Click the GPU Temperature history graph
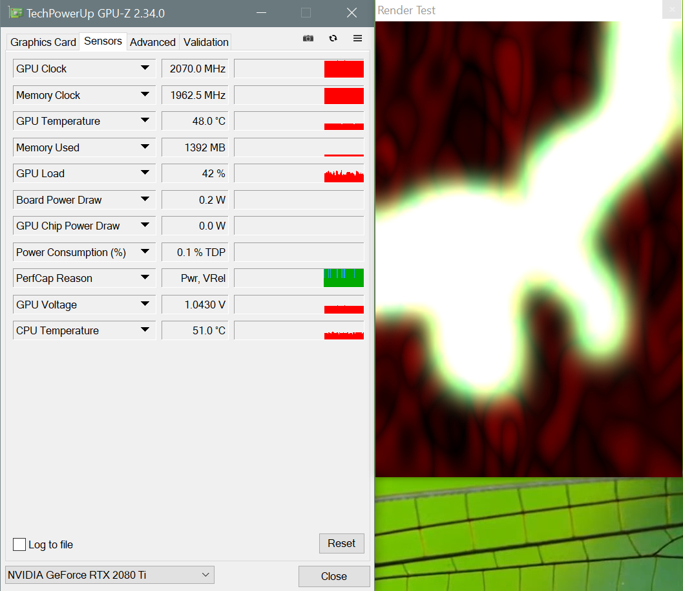The image size is (683, 591). click(x=299, y=121)
